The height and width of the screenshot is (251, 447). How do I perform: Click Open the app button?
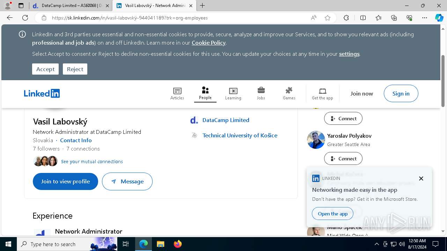click(332, 214)
